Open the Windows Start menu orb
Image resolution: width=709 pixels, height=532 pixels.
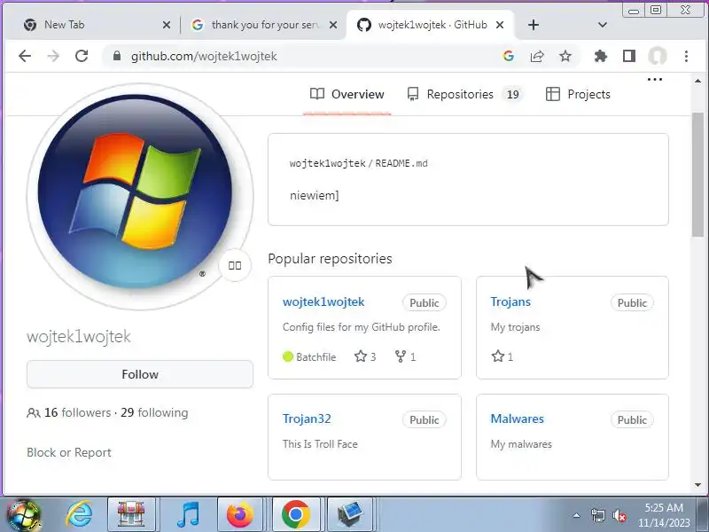pos(23,515)
